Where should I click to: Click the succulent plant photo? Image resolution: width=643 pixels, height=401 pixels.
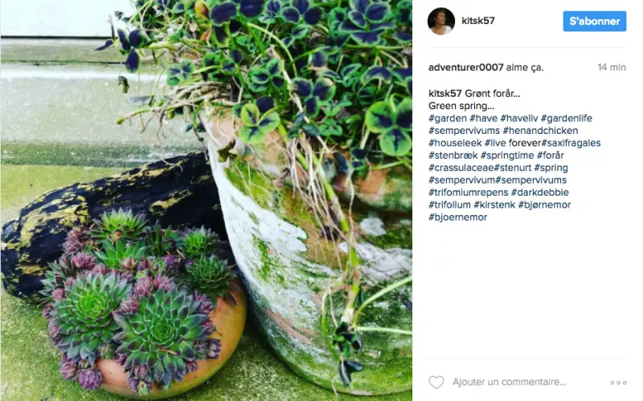click(x=207, y=200)
